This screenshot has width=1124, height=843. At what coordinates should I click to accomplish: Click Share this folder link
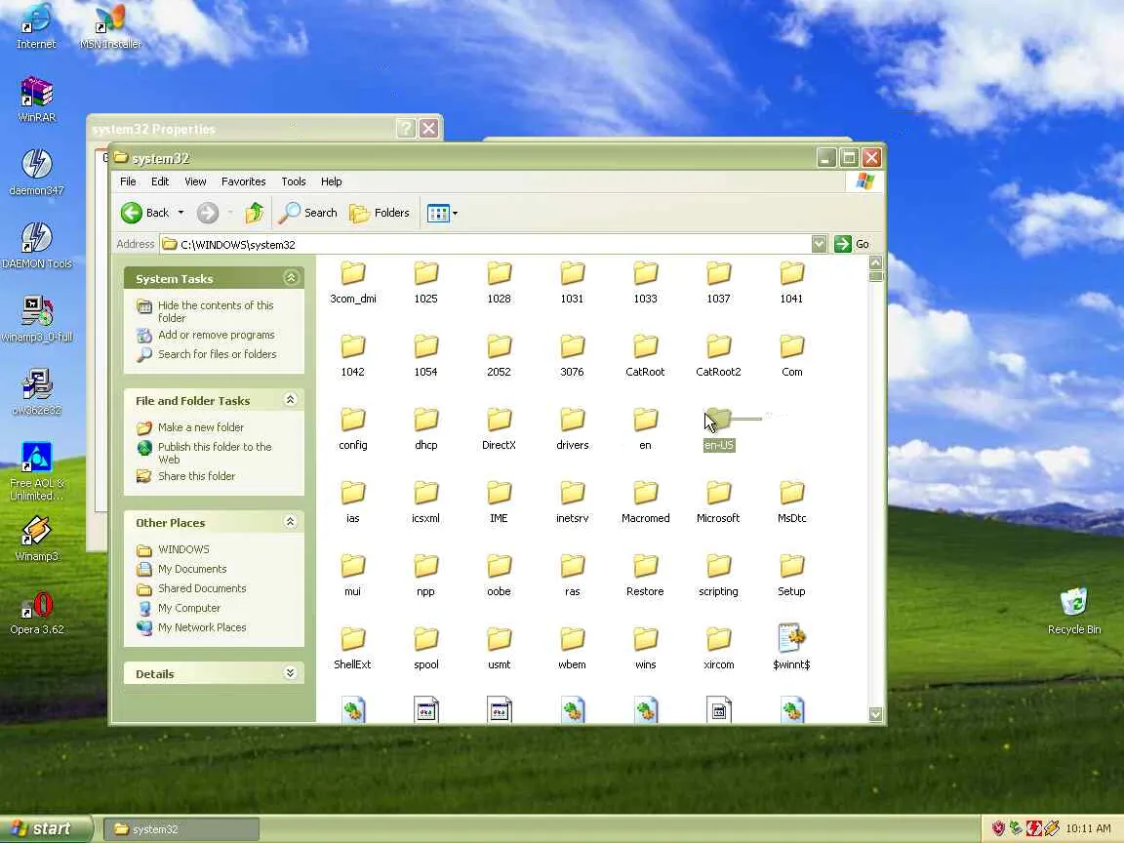[x=196, y=476]
